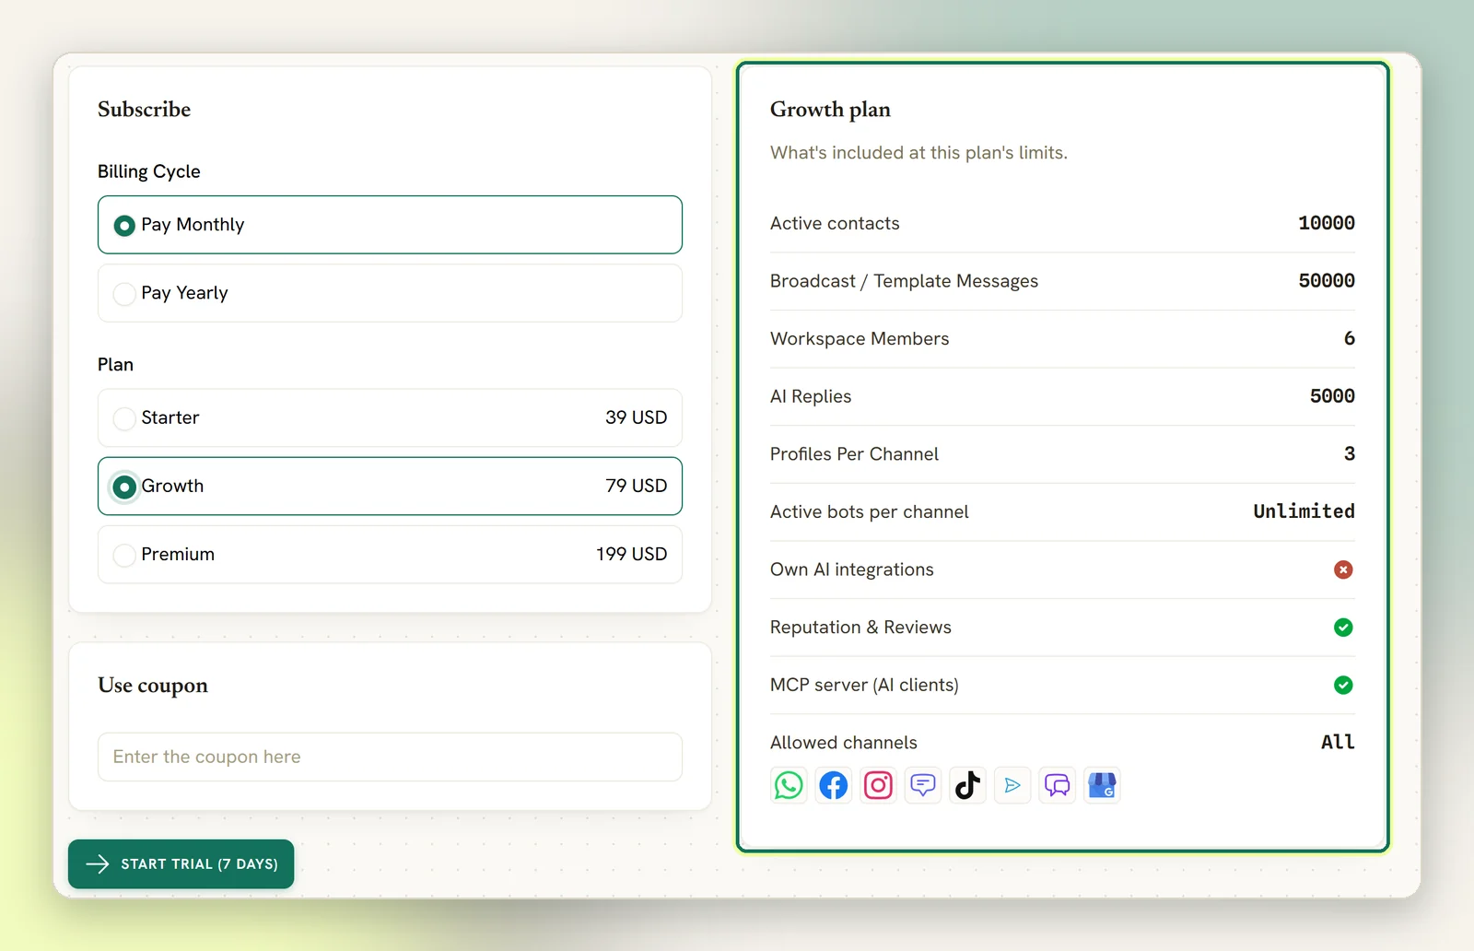The height and width of the screenshot is (951, 1474).
Task: Start the 7 days trial
Action: pos(181,864)
